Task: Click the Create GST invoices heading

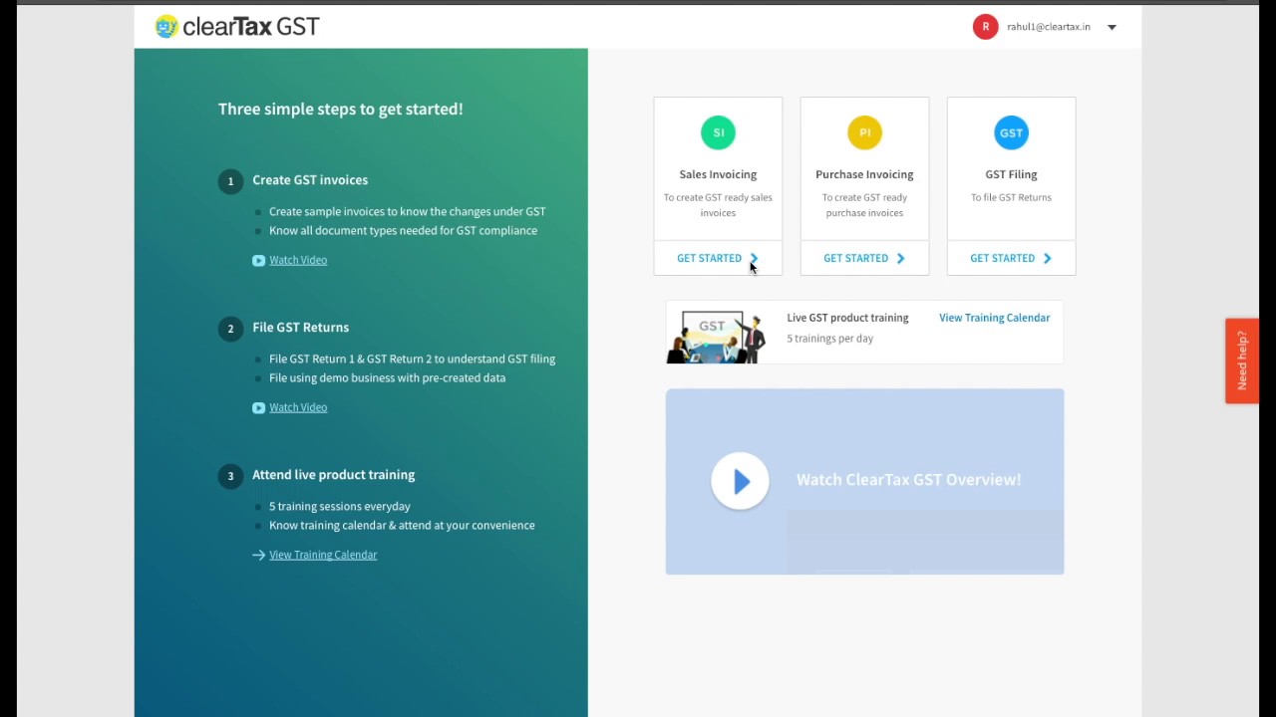Action: pos(310,180)
